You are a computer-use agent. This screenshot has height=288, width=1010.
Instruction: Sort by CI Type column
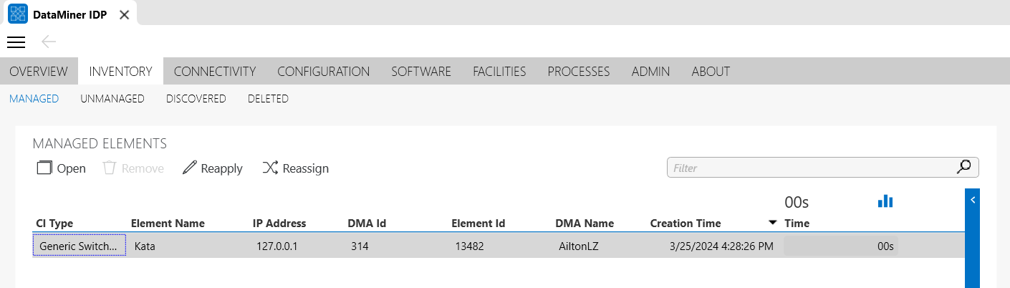click(x=54, y=223)
